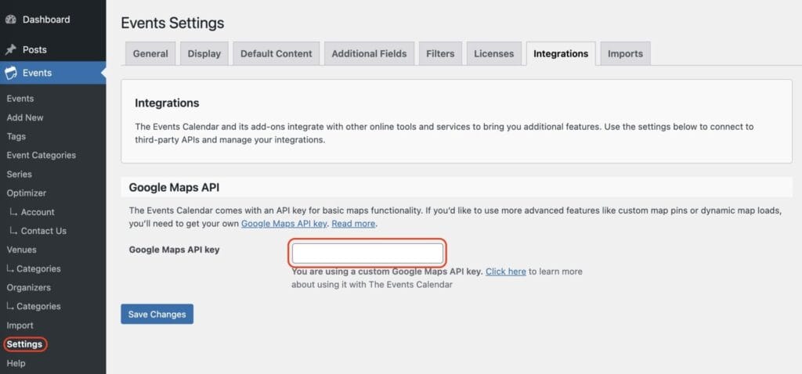Open Categories under Organizers
The height and width of the screenshot is (374, 802).
coord(38,307)
